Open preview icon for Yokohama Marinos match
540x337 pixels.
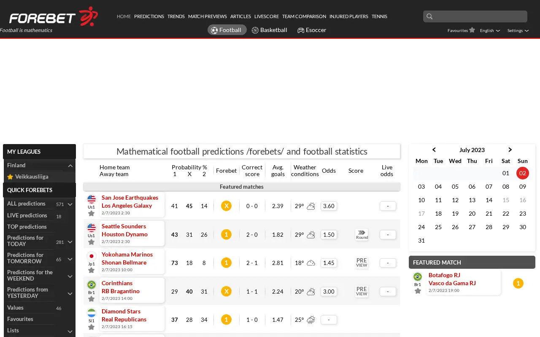click(x=362, y=263)
